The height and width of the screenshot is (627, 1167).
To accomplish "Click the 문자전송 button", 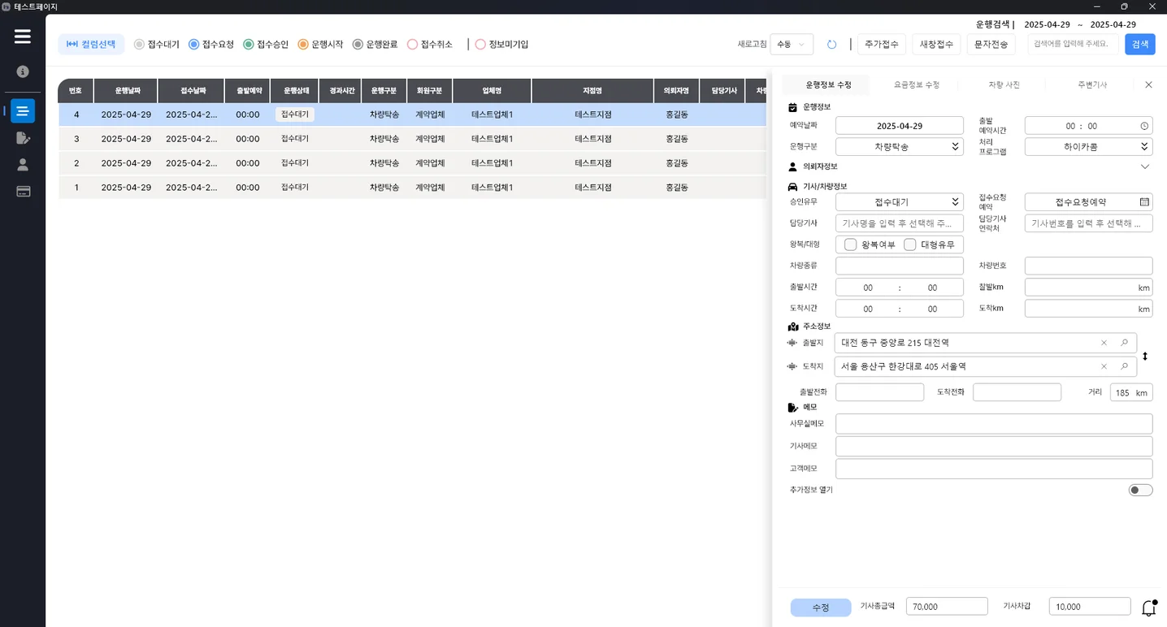I will (x=991, y=45).
